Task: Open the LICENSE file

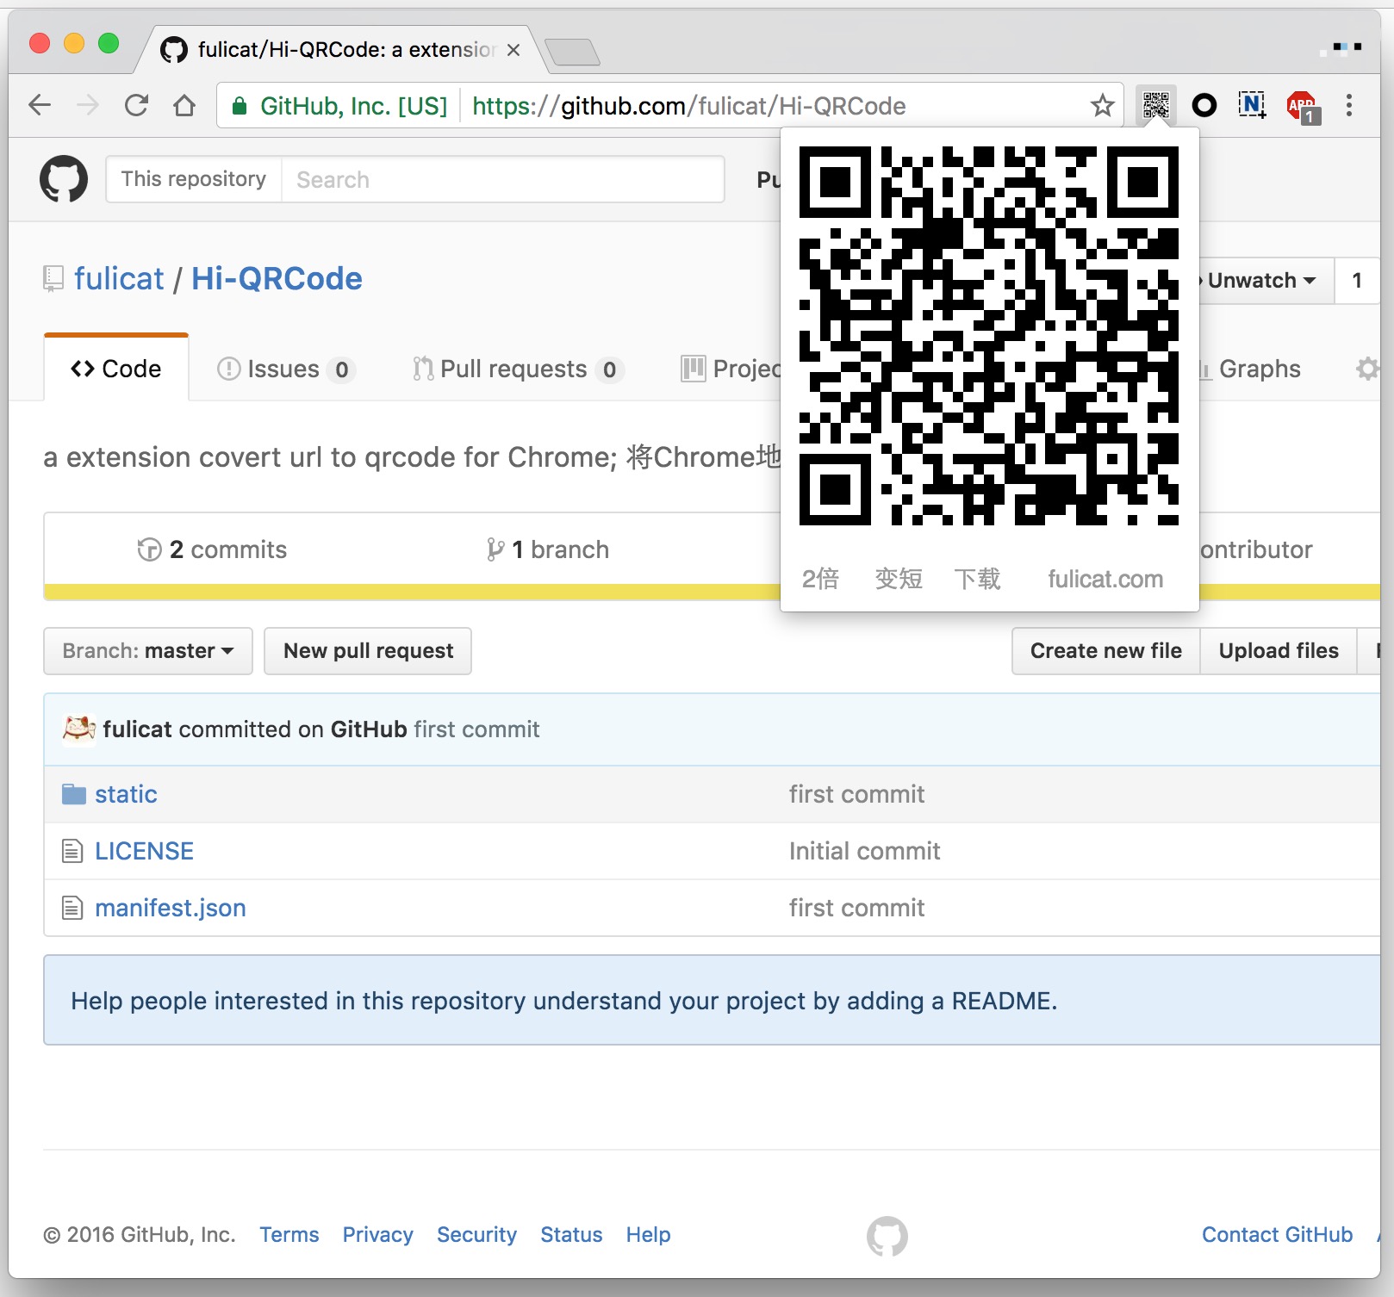Action: click(x=144, y=851)
